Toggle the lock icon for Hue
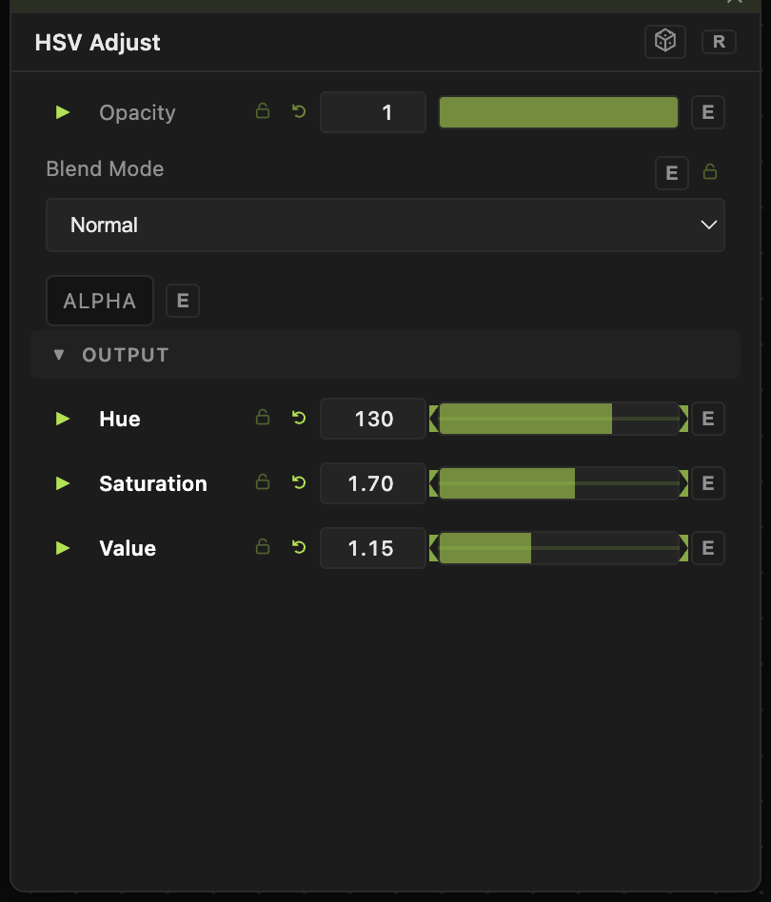This screenshot has width=771, height=902. coord(263,417)
